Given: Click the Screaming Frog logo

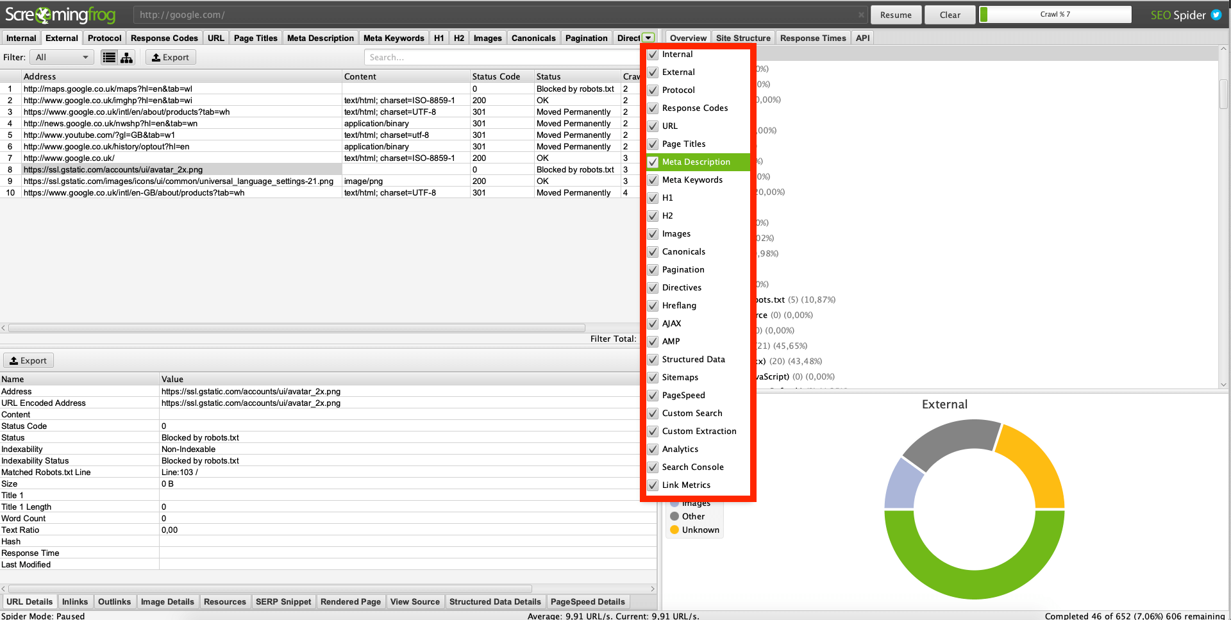Looking at the screenshot, I should (60, 14).
